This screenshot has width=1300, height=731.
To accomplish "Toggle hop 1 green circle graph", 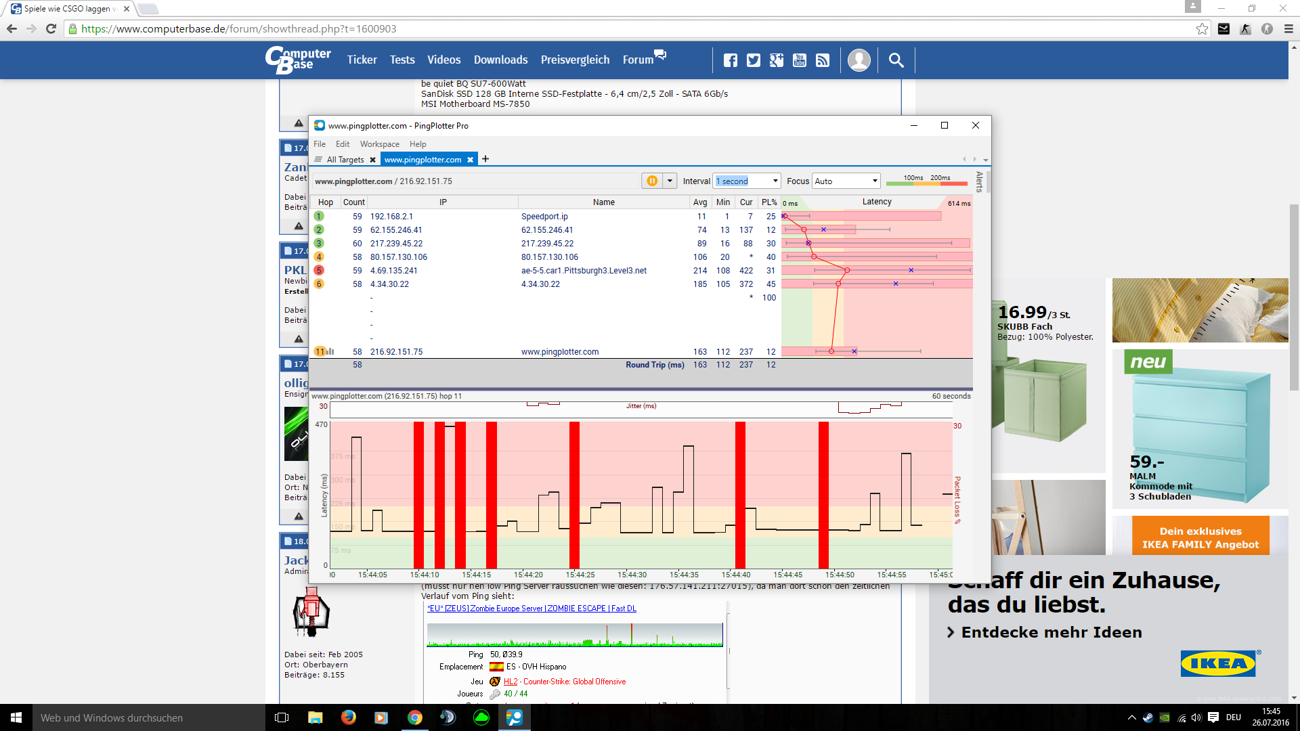I will pyautogui.click(x=319, y=216).
